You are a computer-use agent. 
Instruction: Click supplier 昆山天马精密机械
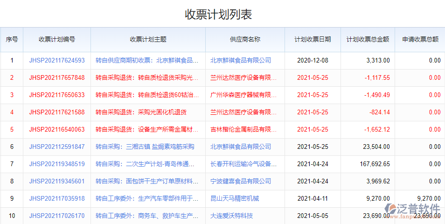234,198
